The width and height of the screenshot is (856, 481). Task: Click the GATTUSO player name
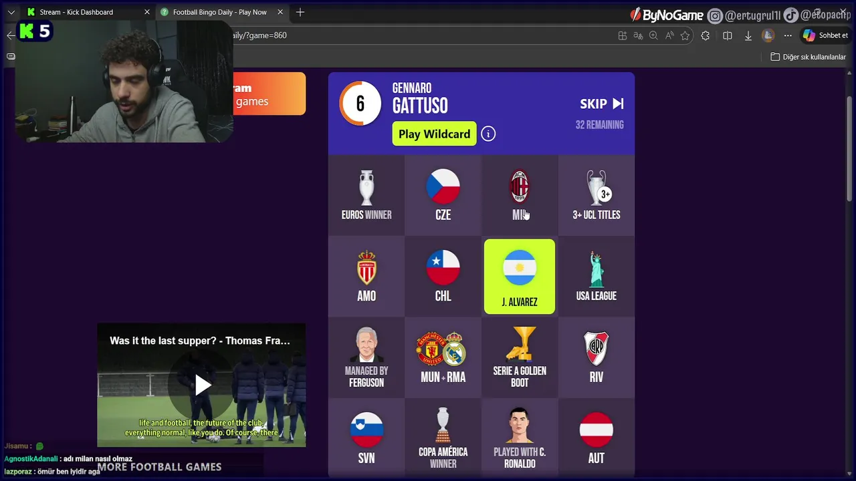(420, 106)
